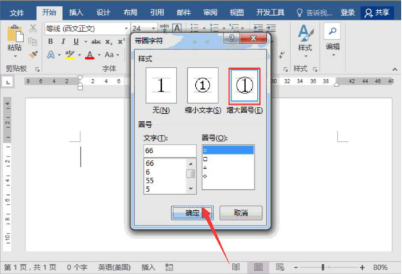The width and height of the screenshot is (402, 274).
Task: Click the Cut scissors icon
Action: [x=33, y=28]
